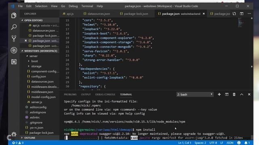
Task: Open .editorconfig file in explorer
Action: pyautogui.click(x=40, y=107)
